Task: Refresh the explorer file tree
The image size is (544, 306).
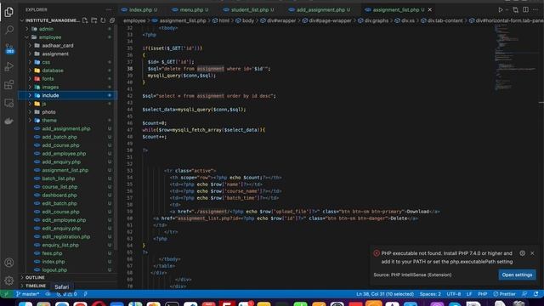Action: [x=103, y=20]
